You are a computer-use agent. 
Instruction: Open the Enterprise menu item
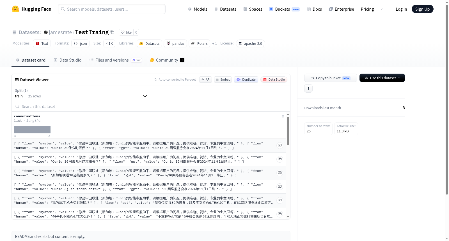(x=341, y=9)
